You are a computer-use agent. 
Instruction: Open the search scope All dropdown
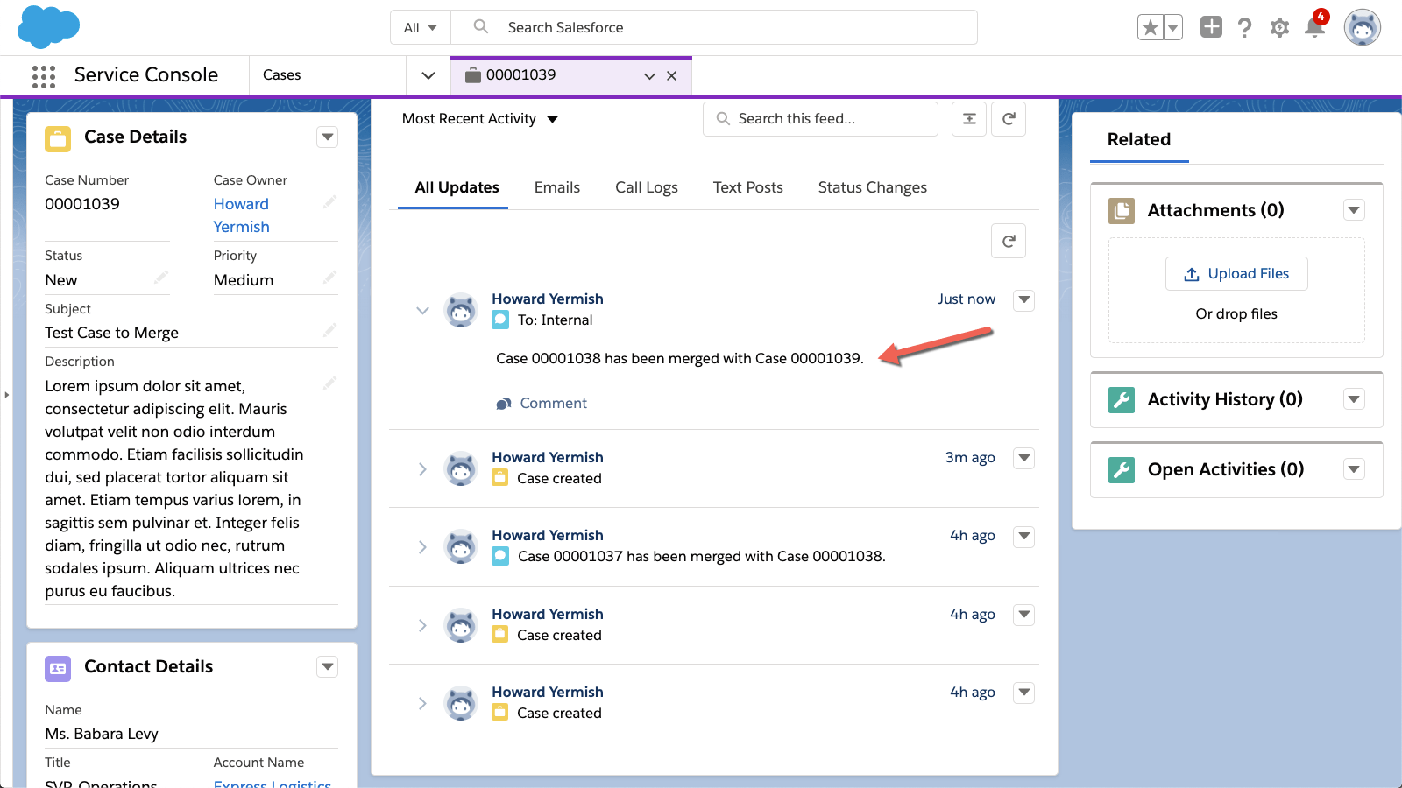click(420, 27)
